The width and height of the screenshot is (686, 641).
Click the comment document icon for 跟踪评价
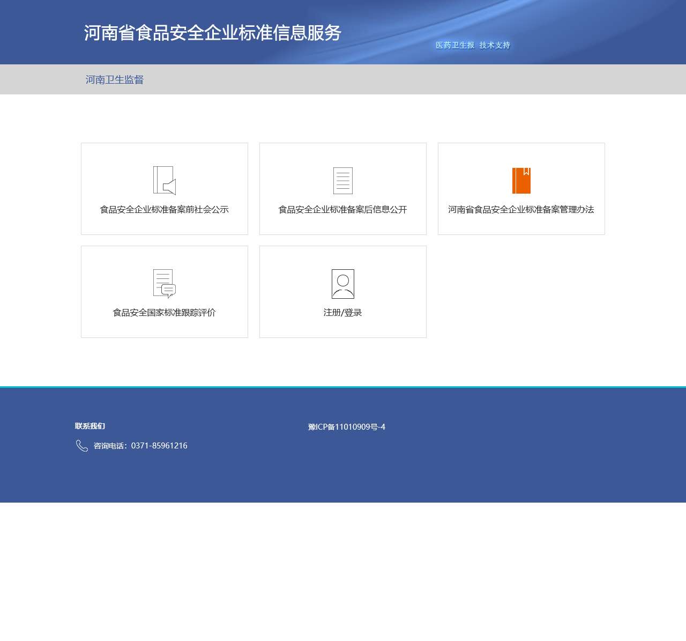coord(165,284)
